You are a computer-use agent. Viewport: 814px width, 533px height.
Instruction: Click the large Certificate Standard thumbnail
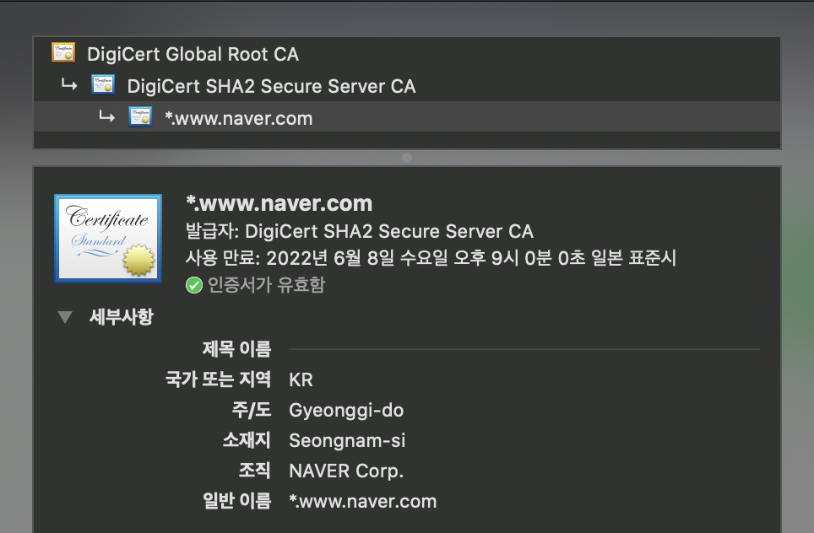pyautogui.click(x=108, y=239)
